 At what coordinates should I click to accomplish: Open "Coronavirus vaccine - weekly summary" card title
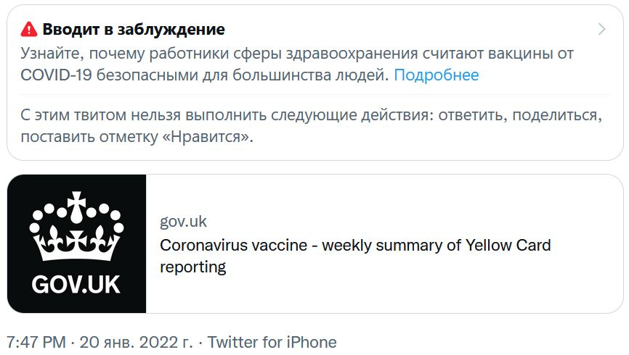pyautogui.click(x=355, y=246)
